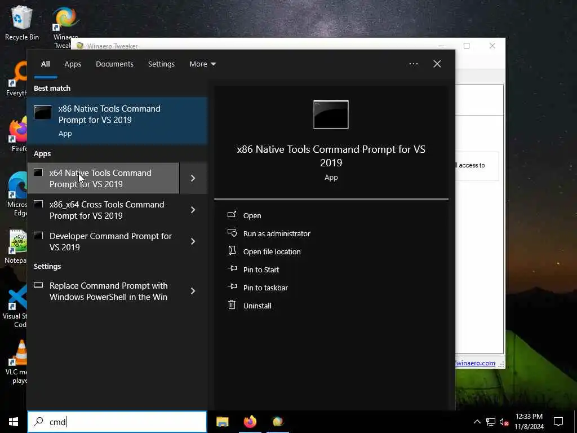Viewport: 577px width, 433px height.
Task: Expand arrow for Replace Command Prompt setting
Action: [x=193, y=291]
